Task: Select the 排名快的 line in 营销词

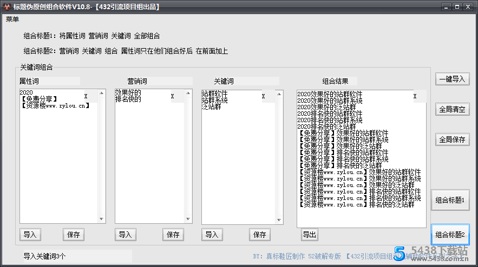Action: click(128, 99)
